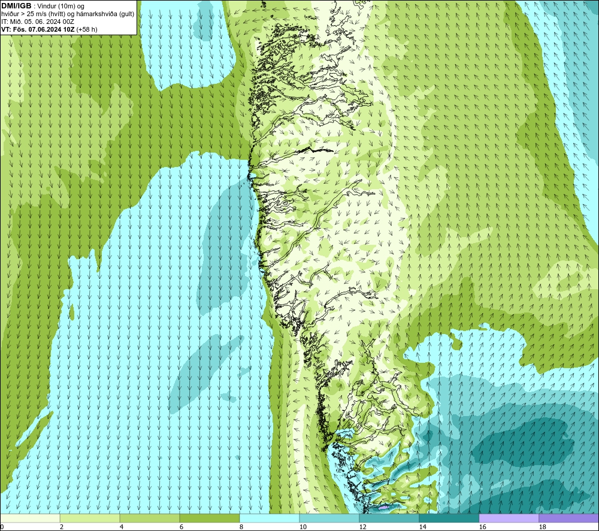Click the legend label '16'
This screenshot has height=531, width=599.
482,527
